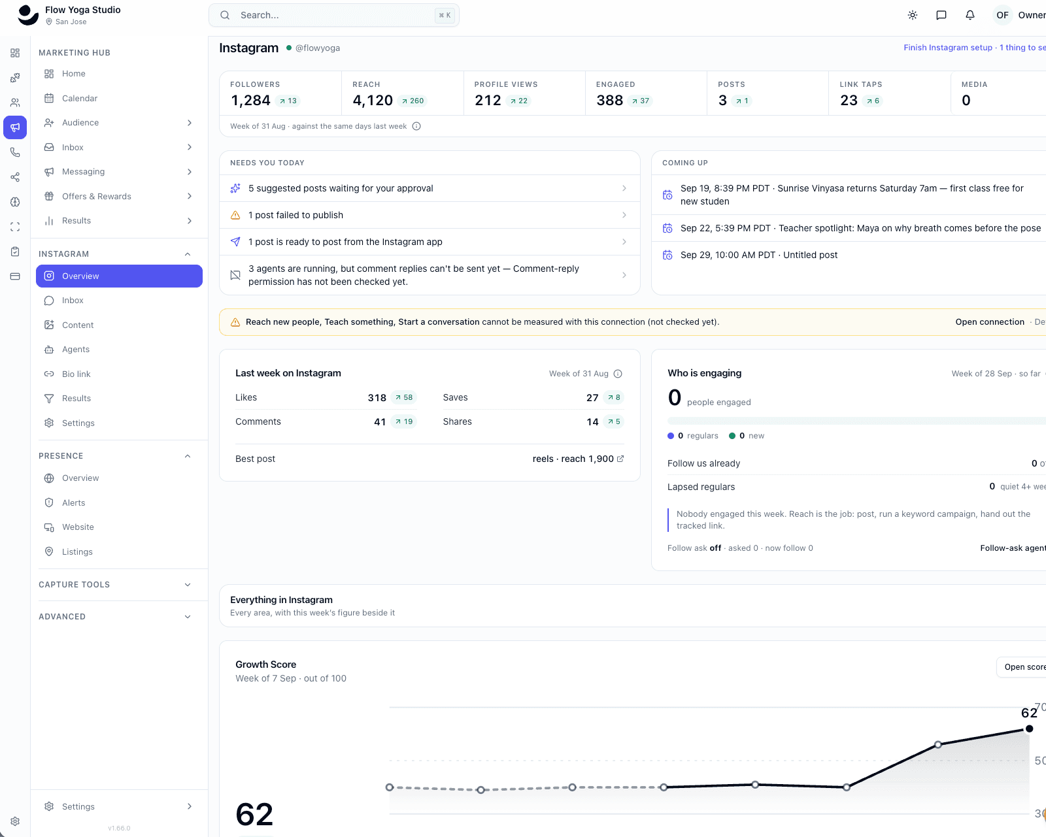
Task: Open the share nodes icon in left rail
Action: pyautogui.click(x=15, y=177)
